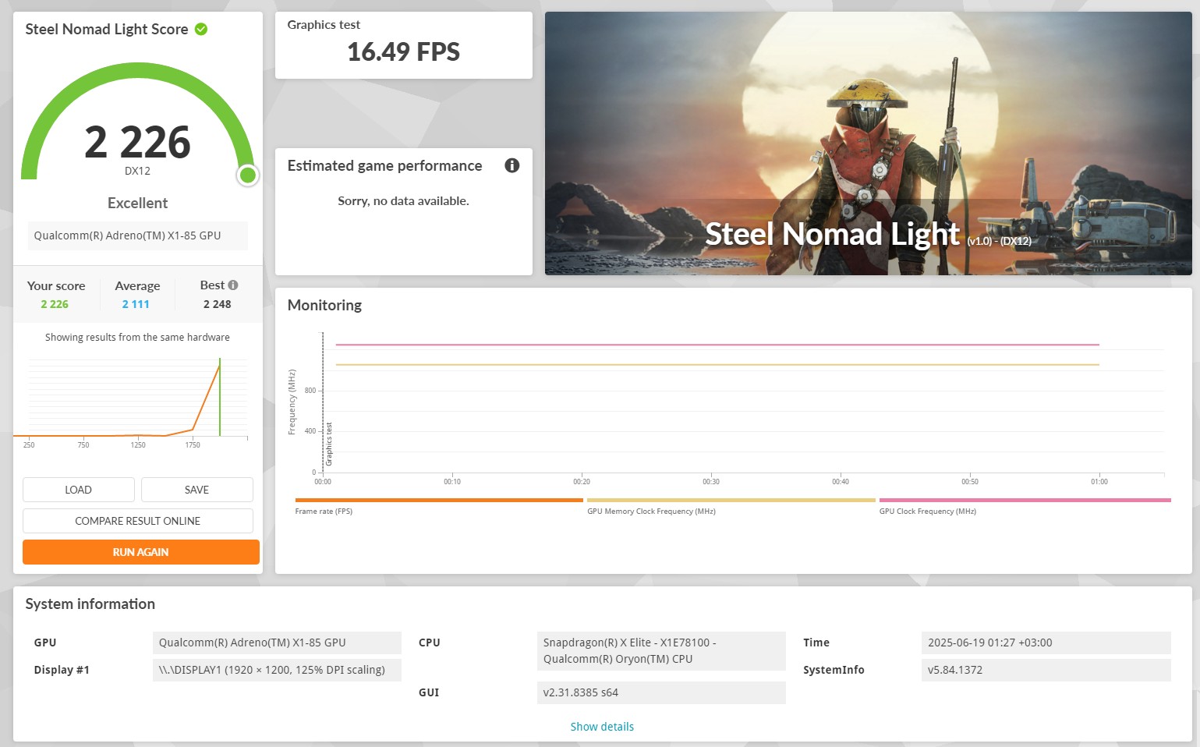Click the Steel Nomad Light banner image
The height and width of the screenshot is (747, 1200).
click(868, 143)
